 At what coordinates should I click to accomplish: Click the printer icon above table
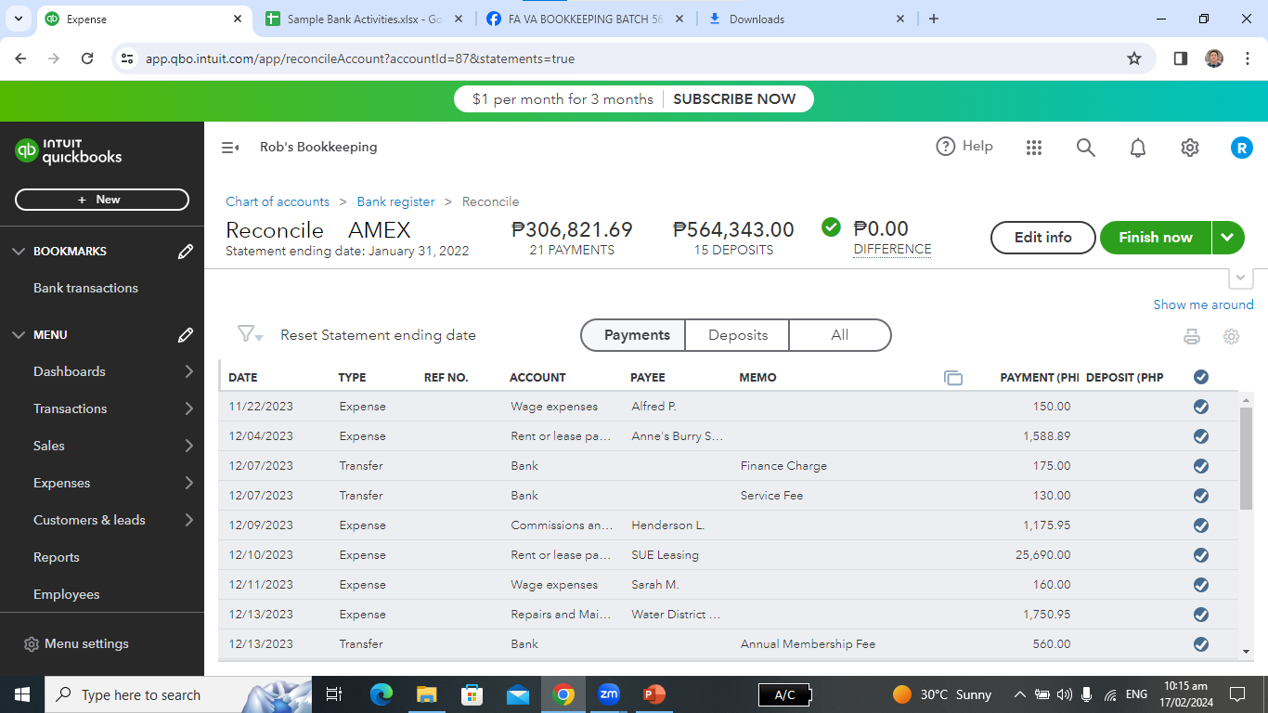click(x=1192, y=337)
